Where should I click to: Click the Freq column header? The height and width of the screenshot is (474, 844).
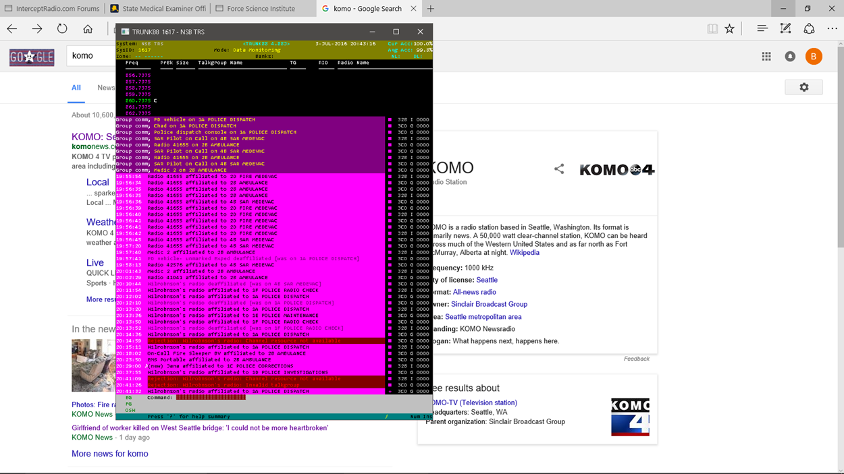click(132, 63)
